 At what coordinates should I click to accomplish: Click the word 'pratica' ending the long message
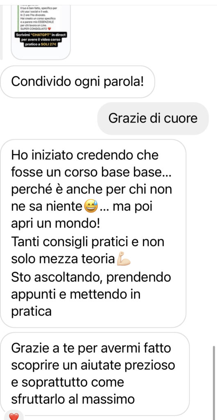pyautogui.click(x=31, y=312)
